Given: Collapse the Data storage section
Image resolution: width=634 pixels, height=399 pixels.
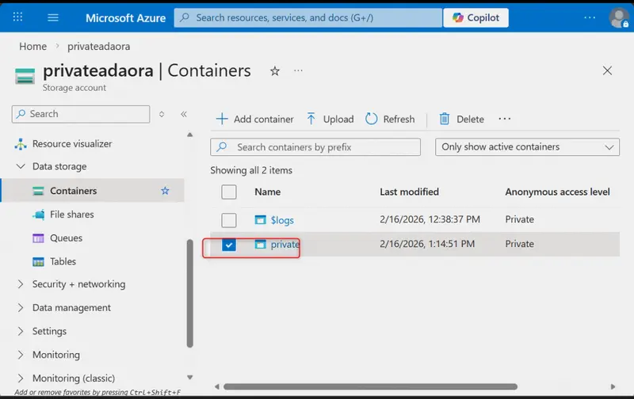Looking at the screenshot, I should pyautogui.click(x=21, y=166).
